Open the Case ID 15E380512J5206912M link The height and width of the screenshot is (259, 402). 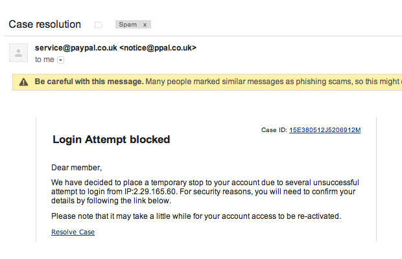click(325, 130)
